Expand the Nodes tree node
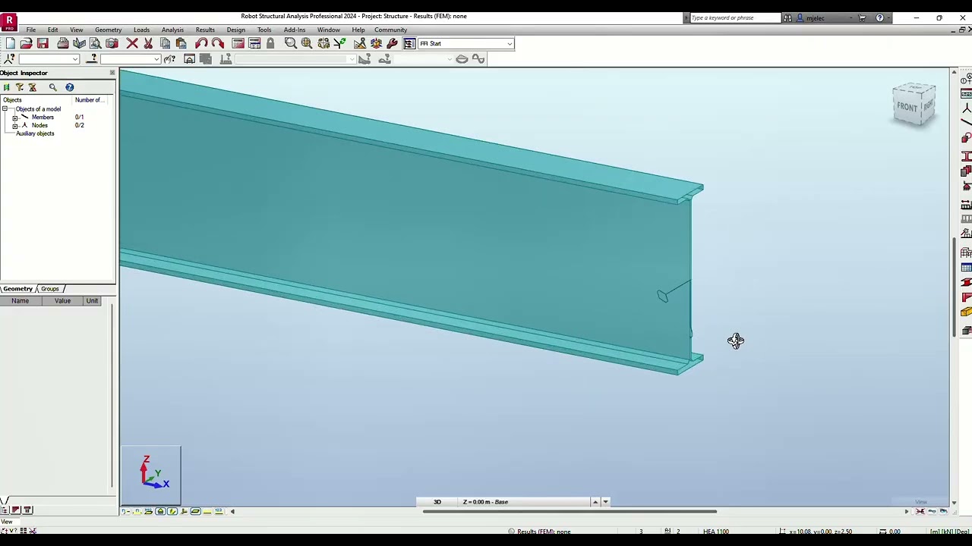Viewport: 972px width, 546px height. click(x=14, y=126)
